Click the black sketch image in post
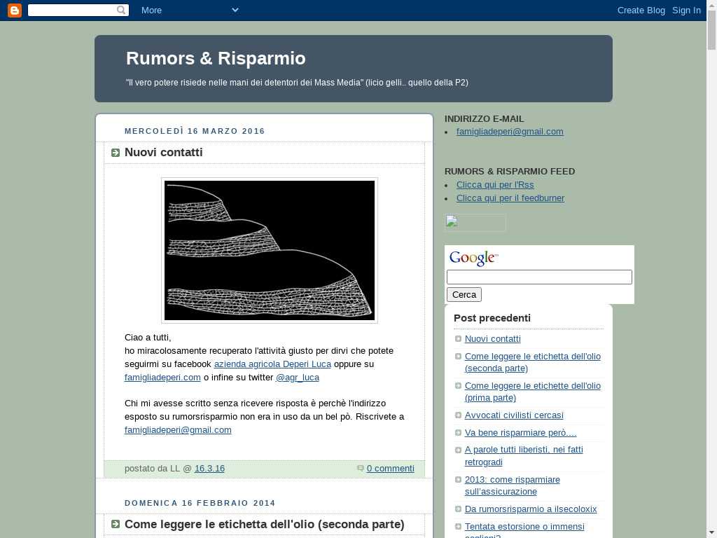The image size is (717, 538). click(x=270, y=250)
